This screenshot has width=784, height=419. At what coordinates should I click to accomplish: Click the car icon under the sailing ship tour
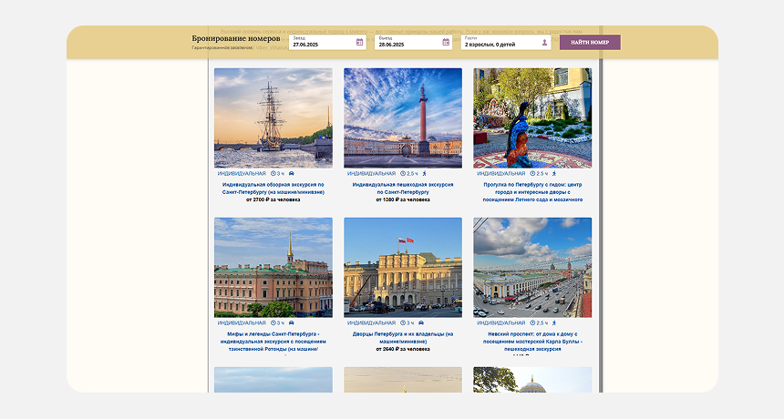[x=292, y=174]
